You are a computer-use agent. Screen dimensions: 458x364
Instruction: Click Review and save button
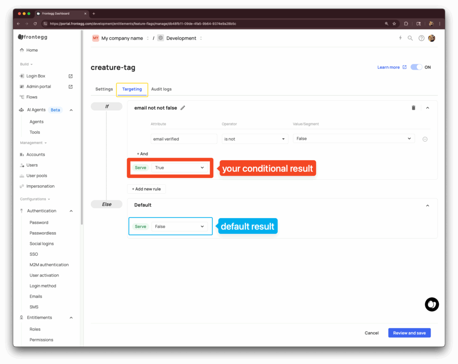click(409, 333)
